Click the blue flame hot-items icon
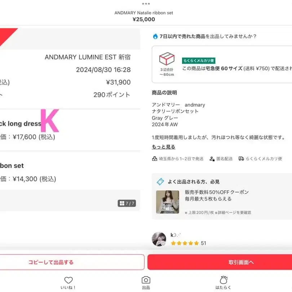The width and height of the screenshot is (292, 292). [x=155, y=36]
